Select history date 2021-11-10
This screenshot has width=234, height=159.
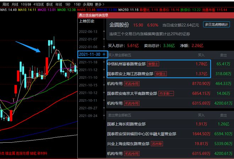[88, 78]
